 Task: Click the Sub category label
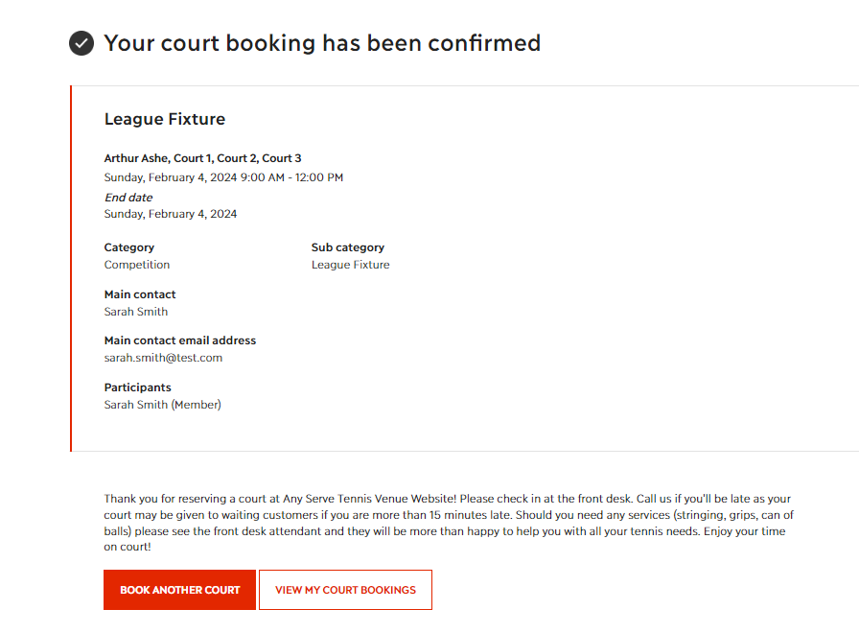pyautogui.click(x=348, y=247)
